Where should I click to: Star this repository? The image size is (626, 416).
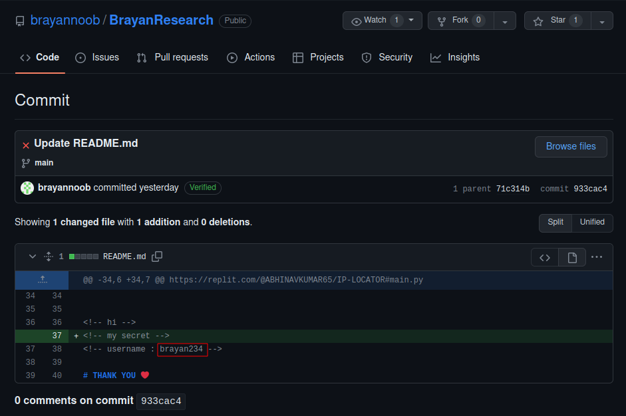(557, 21)
